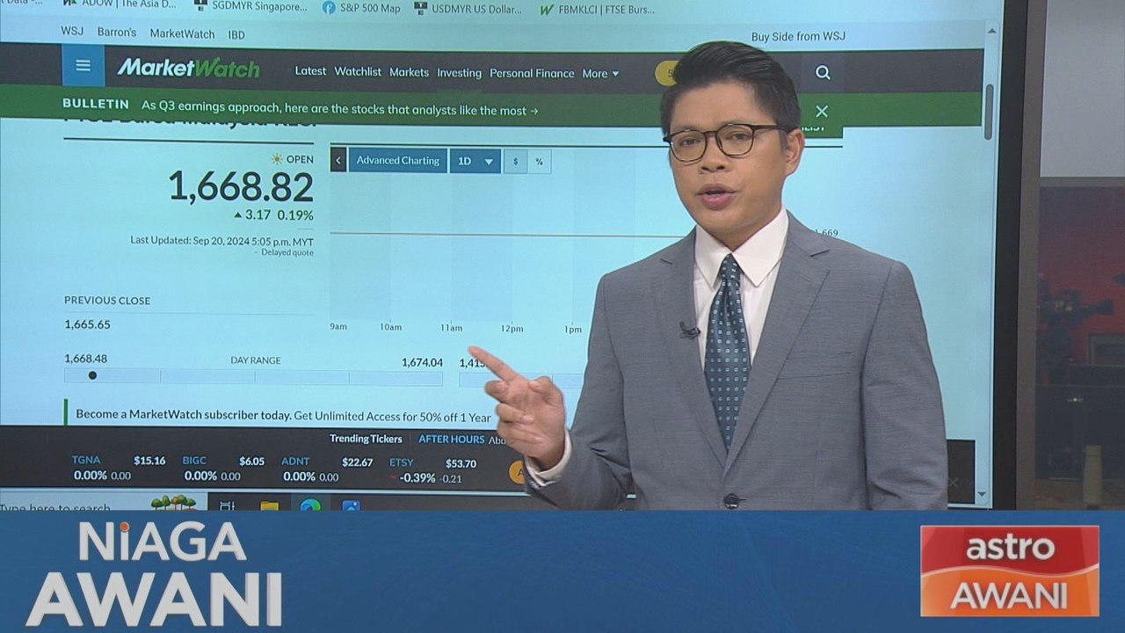The image size is (1125, 633).
Task: Click the OPEN market status indicator
Action: pos(292,159)
